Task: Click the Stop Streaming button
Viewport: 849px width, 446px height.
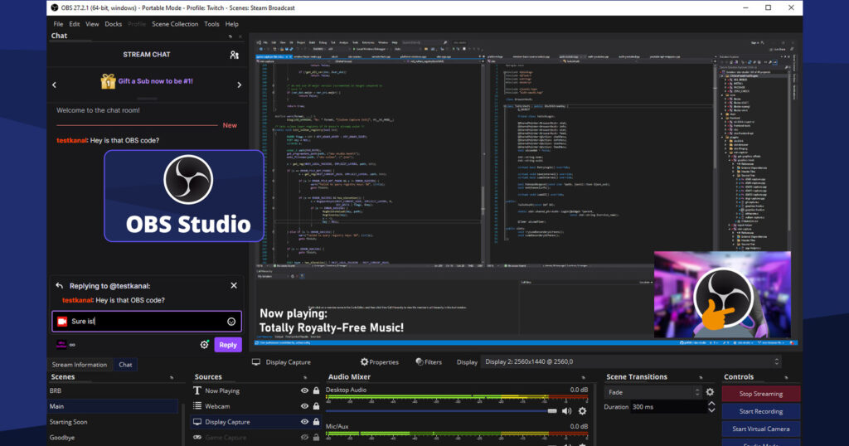Action: [x=760, y=394]
